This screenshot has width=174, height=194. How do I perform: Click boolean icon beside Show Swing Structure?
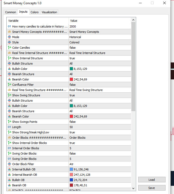(x=10, y=95)
